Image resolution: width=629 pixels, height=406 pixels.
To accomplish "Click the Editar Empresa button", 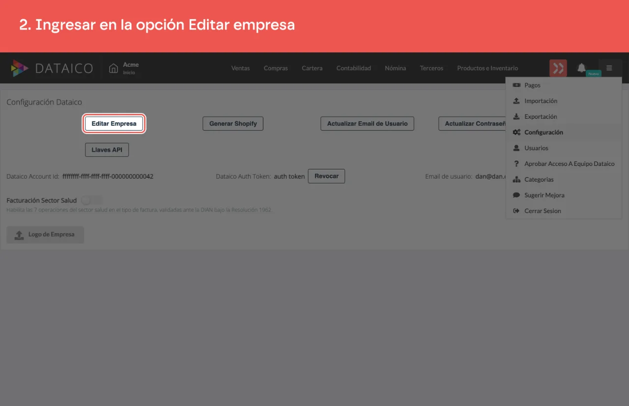I will coord(114,124).
